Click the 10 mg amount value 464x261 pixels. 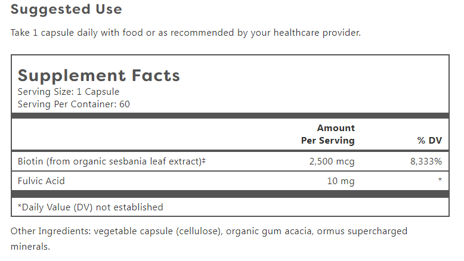(x=341, y=181)
